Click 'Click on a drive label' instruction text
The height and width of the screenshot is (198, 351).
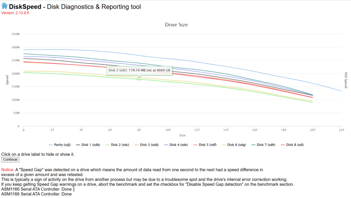point(38,154)
